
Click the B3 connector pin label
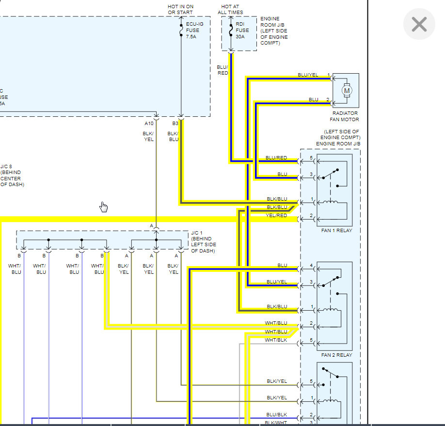click(x=175, y=123)
